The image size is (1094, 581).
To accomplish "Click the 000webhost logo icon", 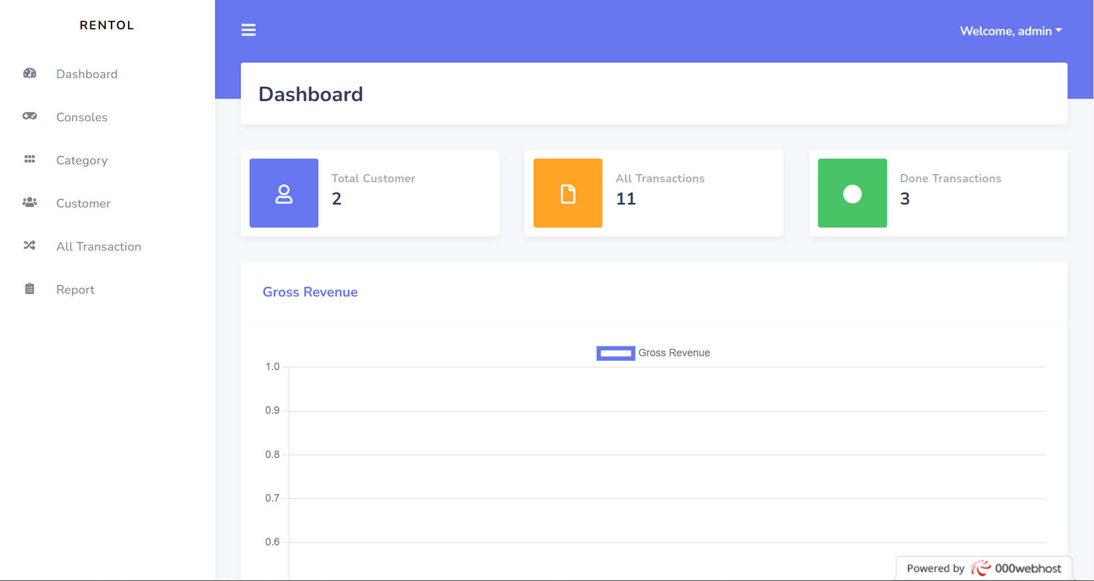I will pos(981,568).
